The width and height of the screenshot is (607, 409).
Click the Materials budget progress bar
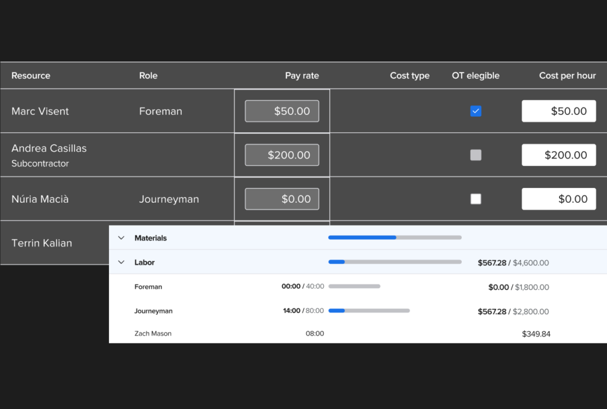tap(394, 237)
